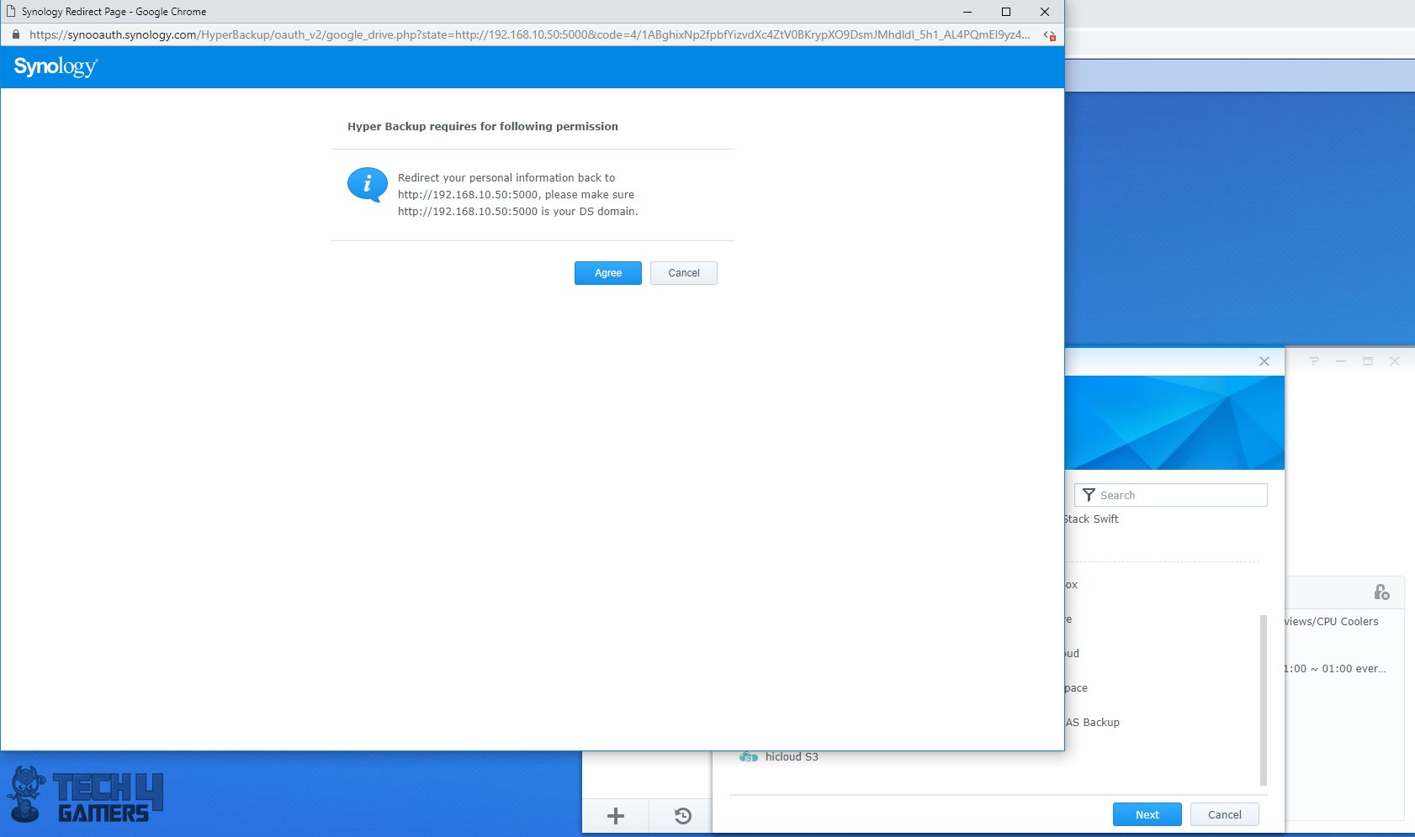Click the hicloud S3 cloud icon
1415x837 pixels.
748,757
